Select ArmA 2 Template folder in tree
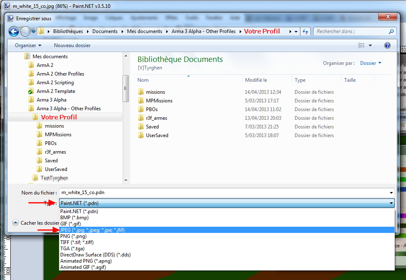This screenshot has width=406, height=280. pos(56,91)
